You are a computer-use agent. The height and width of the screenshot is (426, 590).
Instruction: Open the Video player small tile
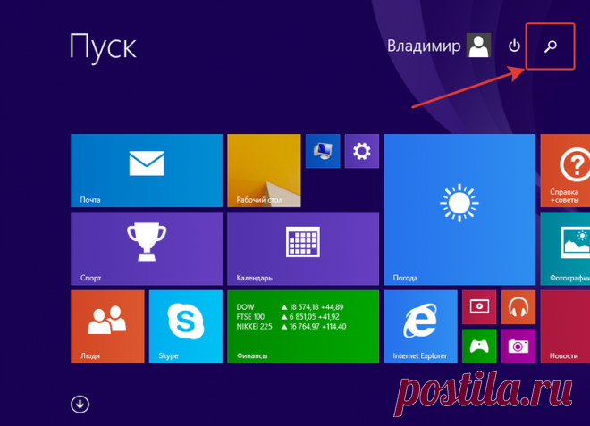[479, 307]
